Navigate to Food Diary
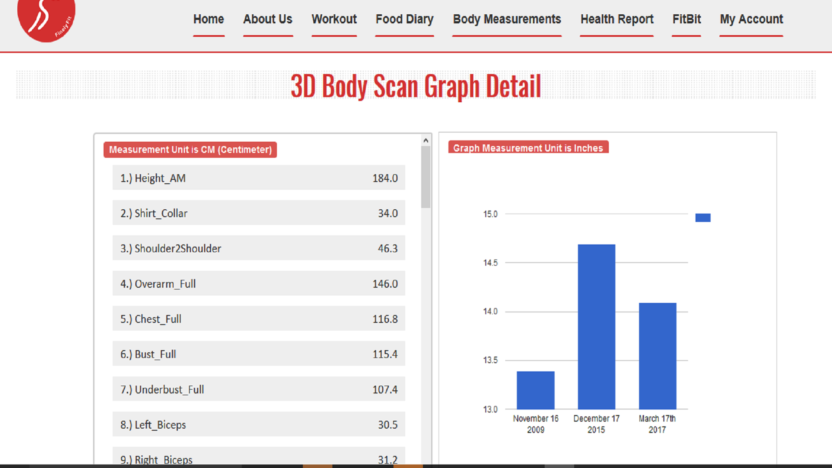Viewport: 832px width, 468px height. (x=404, y=19)
